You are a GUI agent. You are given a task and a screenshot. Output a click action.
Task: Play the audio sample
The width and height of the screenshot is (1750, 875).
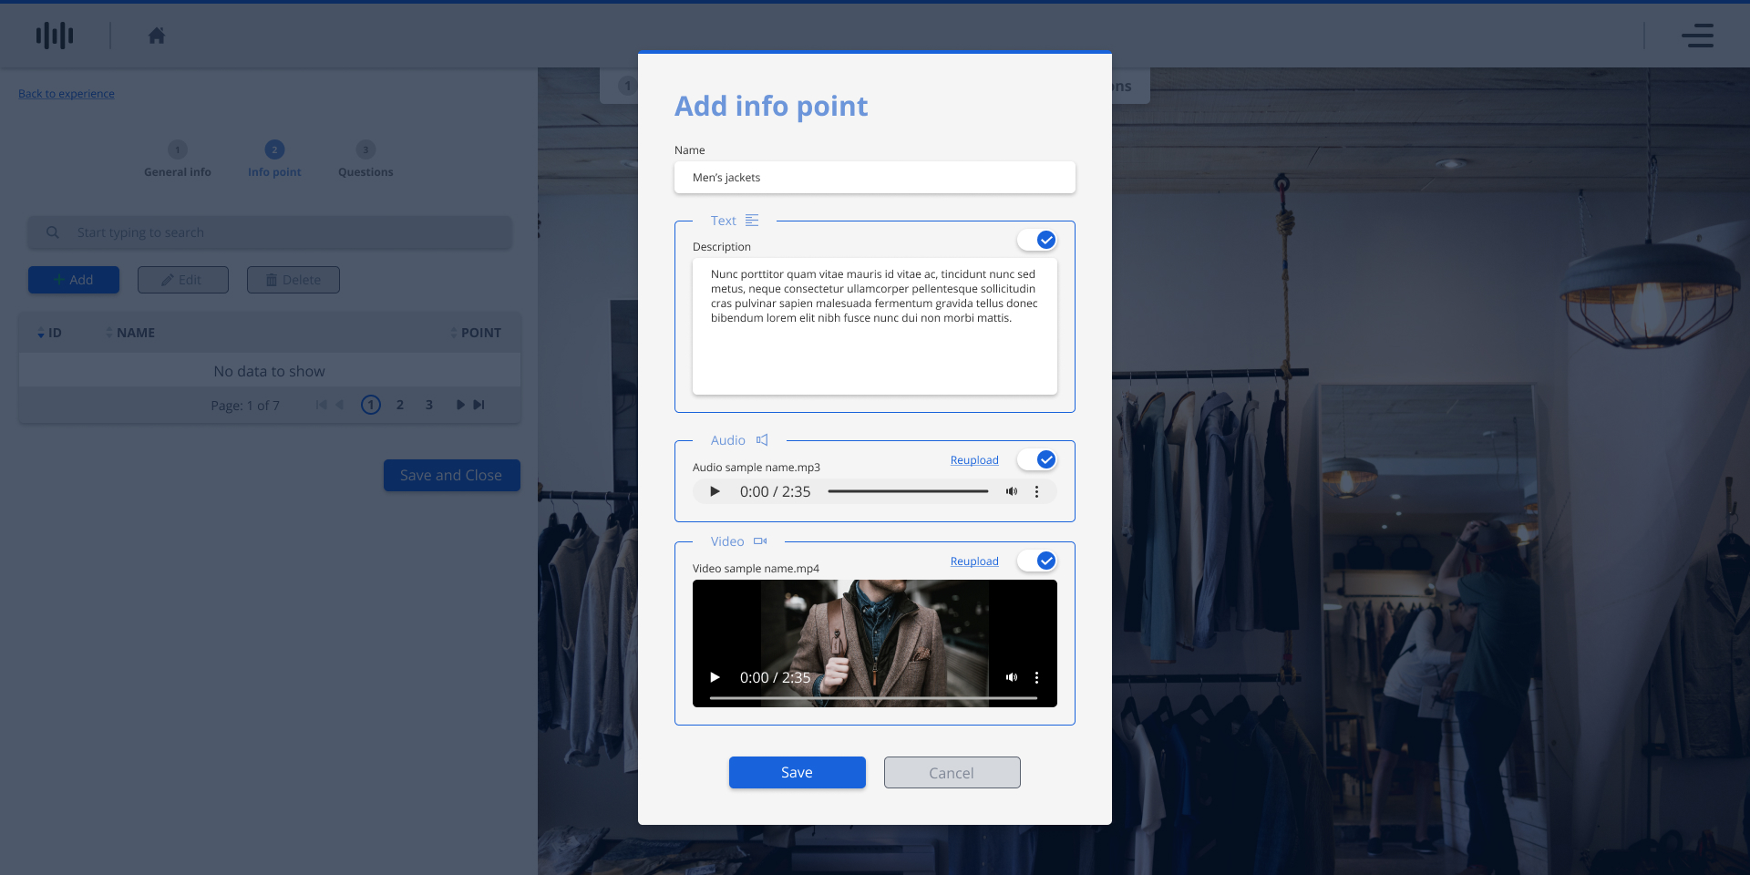[x=715, y=491]
